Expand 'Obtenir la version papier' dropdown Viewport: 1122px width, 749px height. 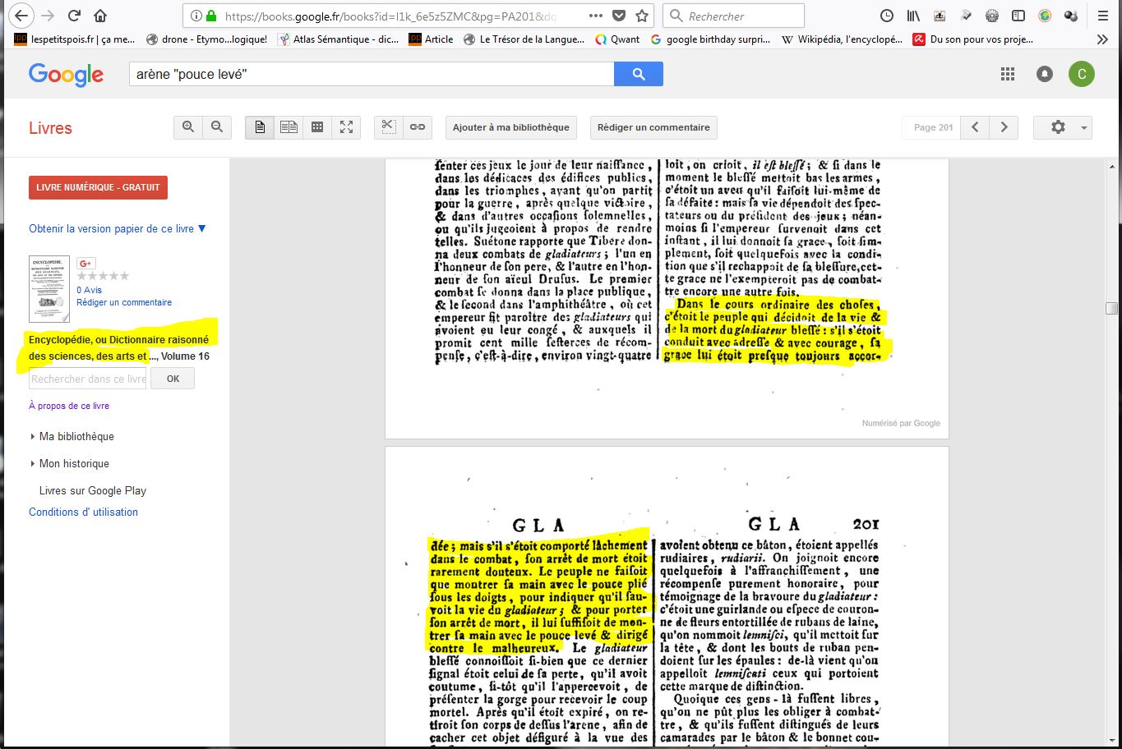pyautogui.click(x=118, y=229)
